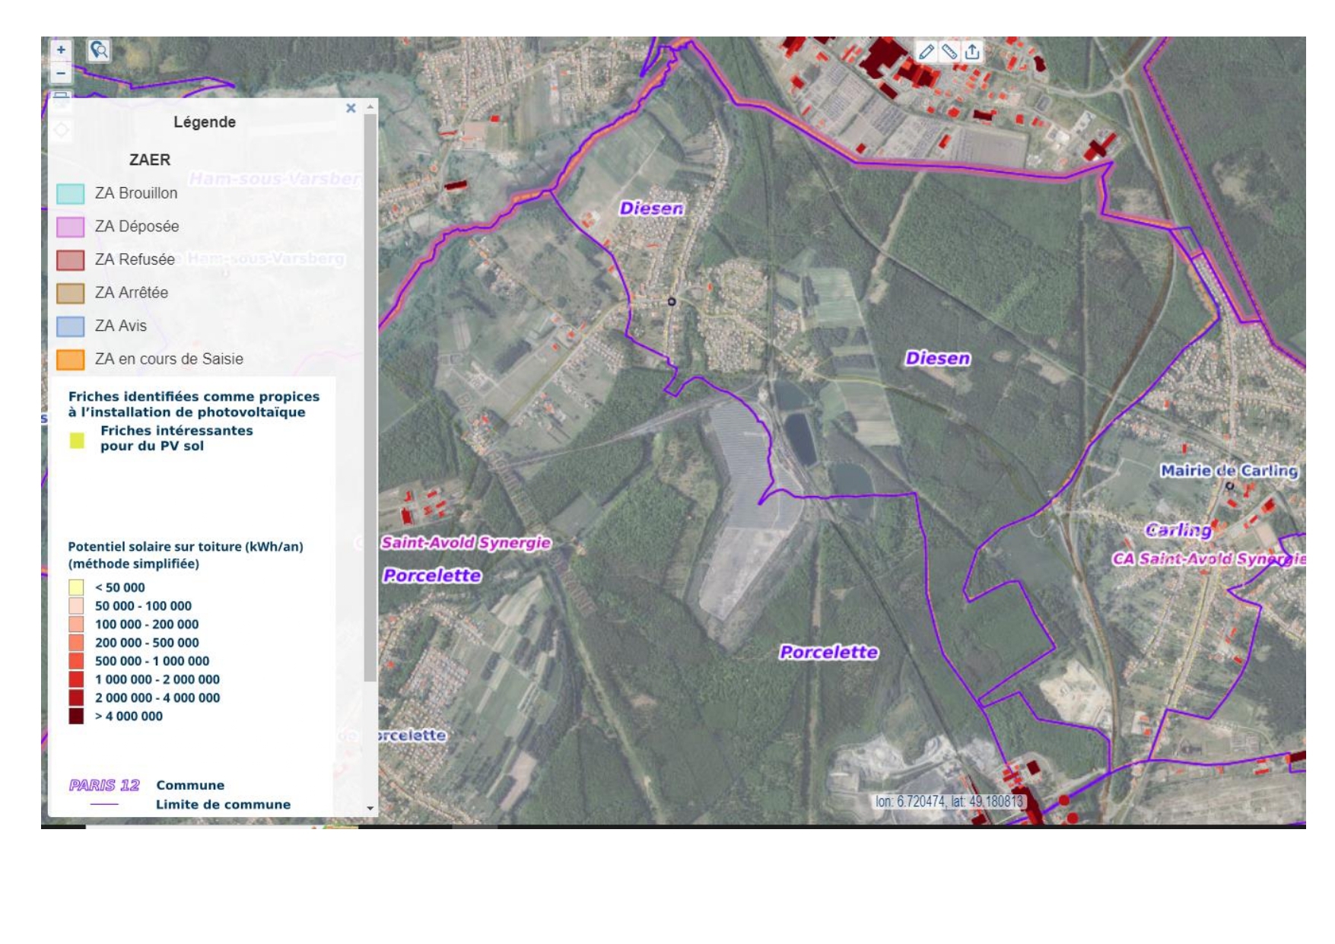Click the 'PARIS 12' commune sample label
Viewport: 1335px width, 944px height.
click(x=104, y=785)
